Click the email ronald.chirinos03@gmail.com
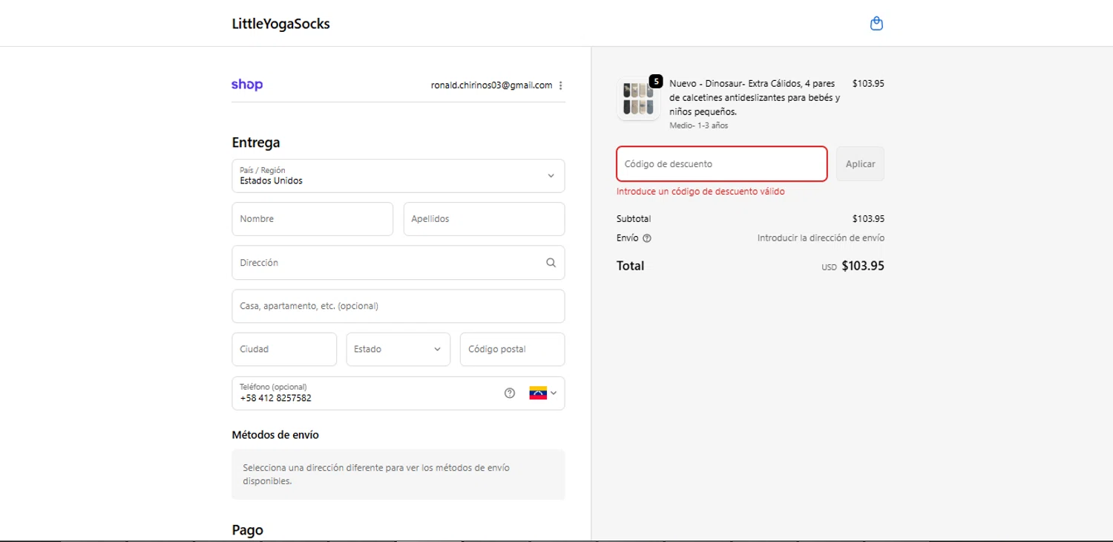 (x=491, y=85)
